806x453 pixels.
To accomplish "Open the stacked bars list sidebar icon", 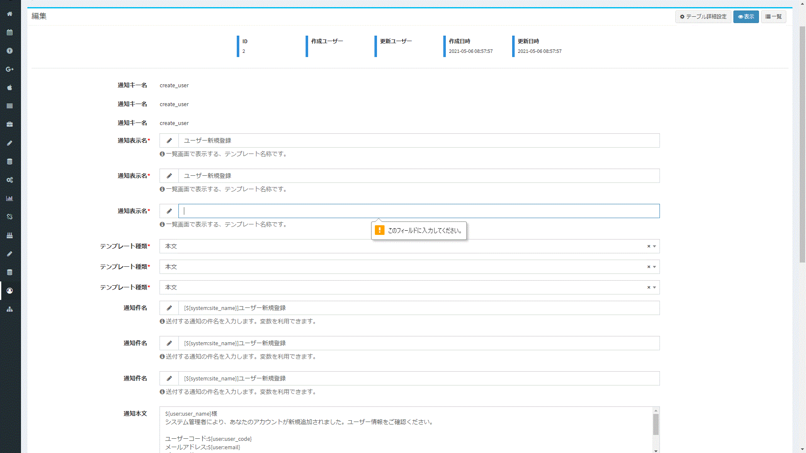I will (x=10, y=106).
